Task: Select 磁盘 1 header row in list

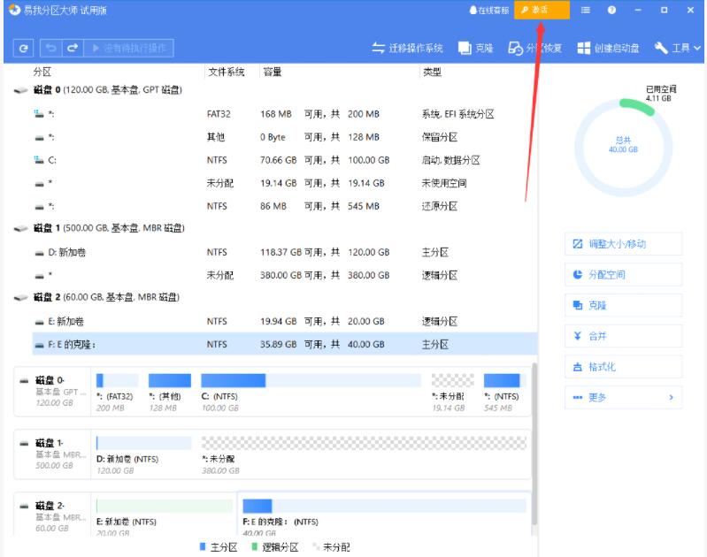Action: pos(275,228)
